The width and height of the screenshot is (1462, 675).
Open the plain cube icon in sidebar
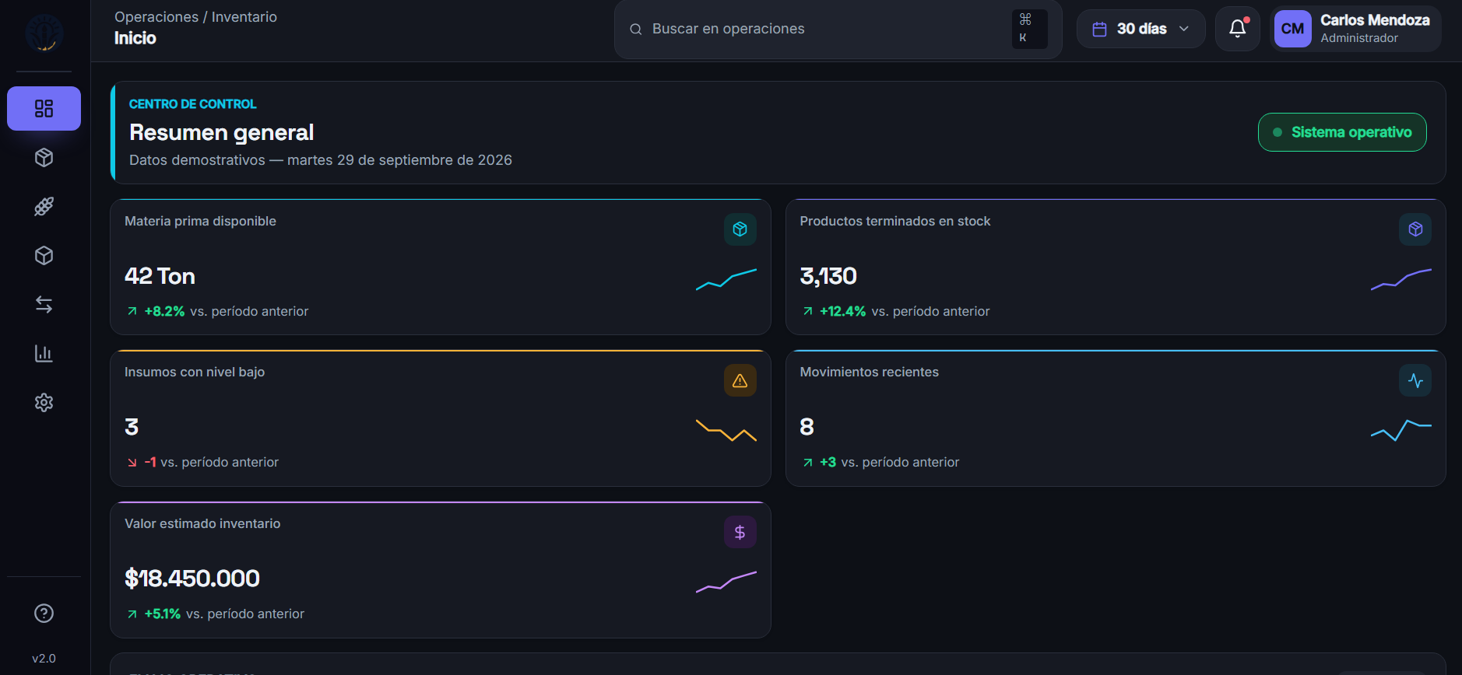point(44,256)
